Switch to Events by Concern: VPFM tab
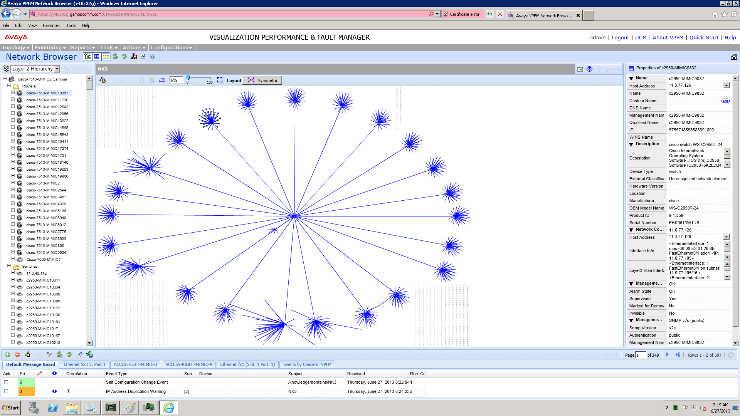The image size is (740, 416). point(307,364)
